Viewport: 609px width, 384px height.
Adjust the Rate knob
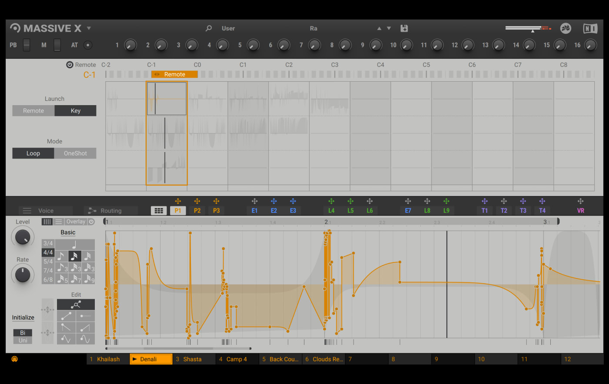click(x=22, y=275)
